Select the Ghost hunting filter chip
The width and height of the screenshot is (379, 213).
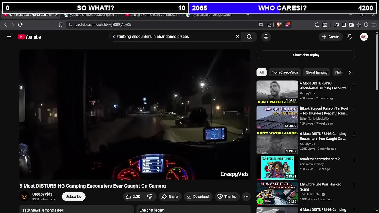click(317, 72)
